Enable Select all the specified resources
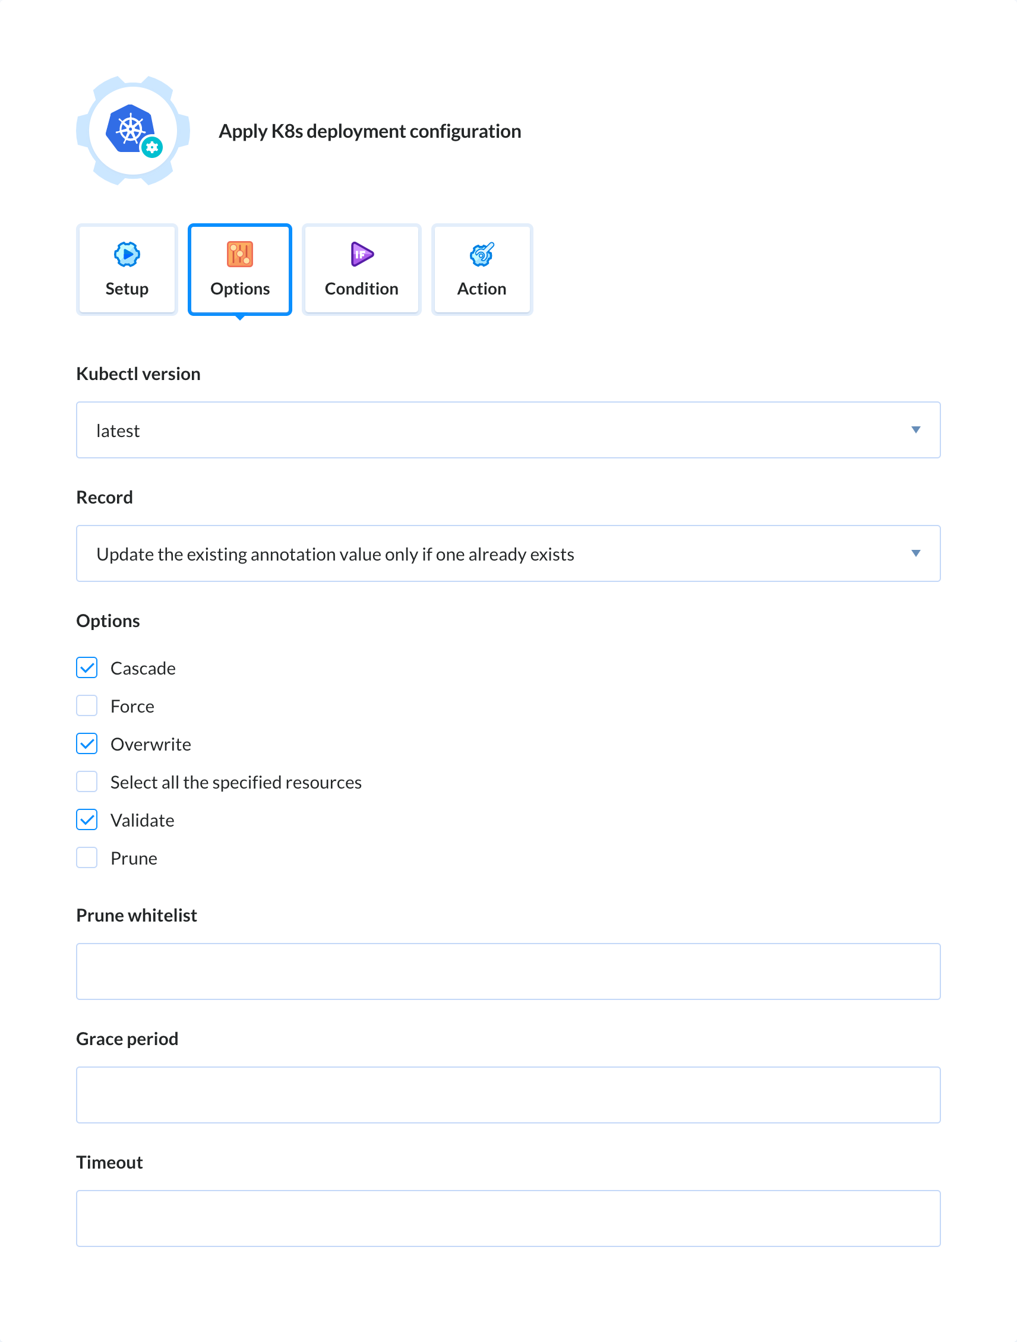The width and height of the screenshot is (1017, 1342). [x=87, y=781]
